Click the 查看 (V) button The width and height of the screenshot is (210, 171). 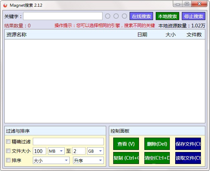126,144
